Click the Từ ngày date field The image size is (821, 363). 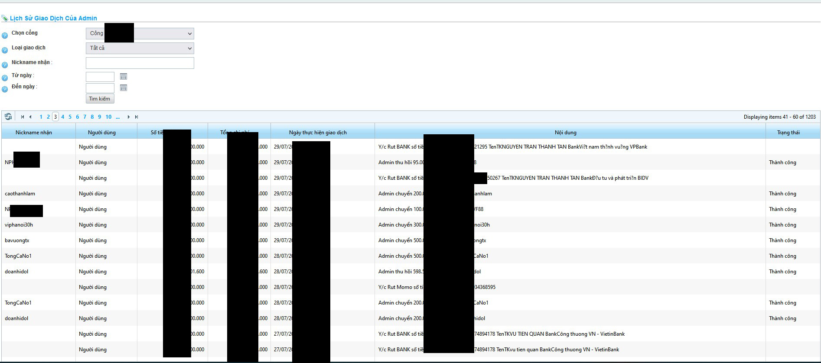point(100,77)
